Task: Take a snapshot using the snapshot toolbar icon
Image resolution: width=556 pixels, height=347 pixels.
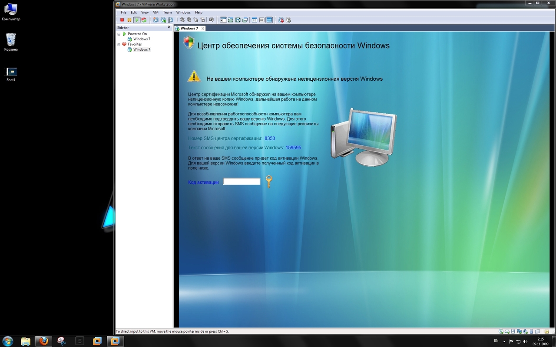Action: 156,20
